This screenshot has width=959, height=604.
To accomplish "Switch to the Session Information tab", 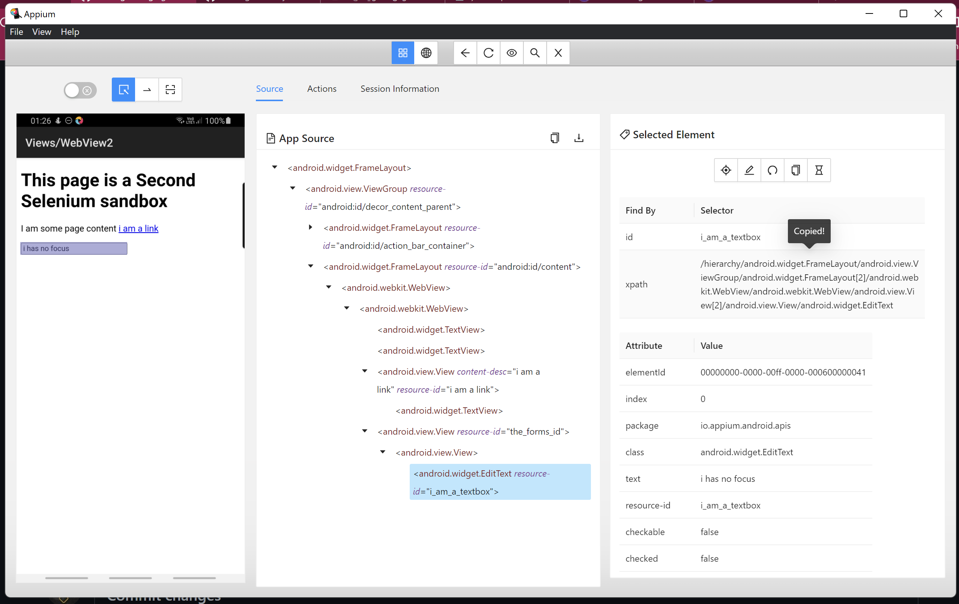I will point(400,89).
